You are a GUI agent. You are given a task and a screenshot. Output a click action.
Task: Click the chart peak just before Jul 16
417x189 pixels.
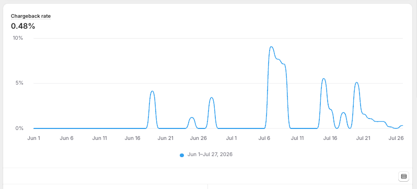pyautogui.click(x=323, y=79)
